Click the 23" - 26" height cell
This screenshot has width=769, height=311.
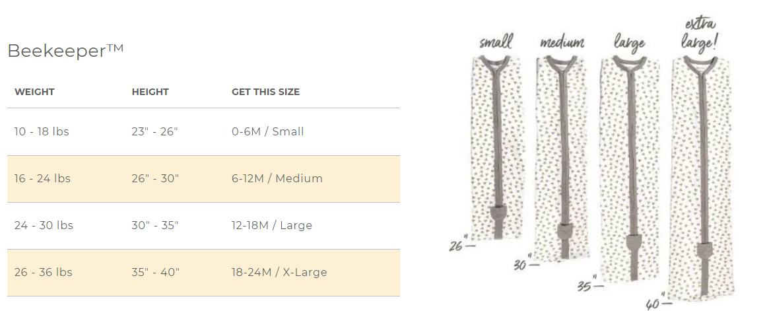tap(155, 131)
